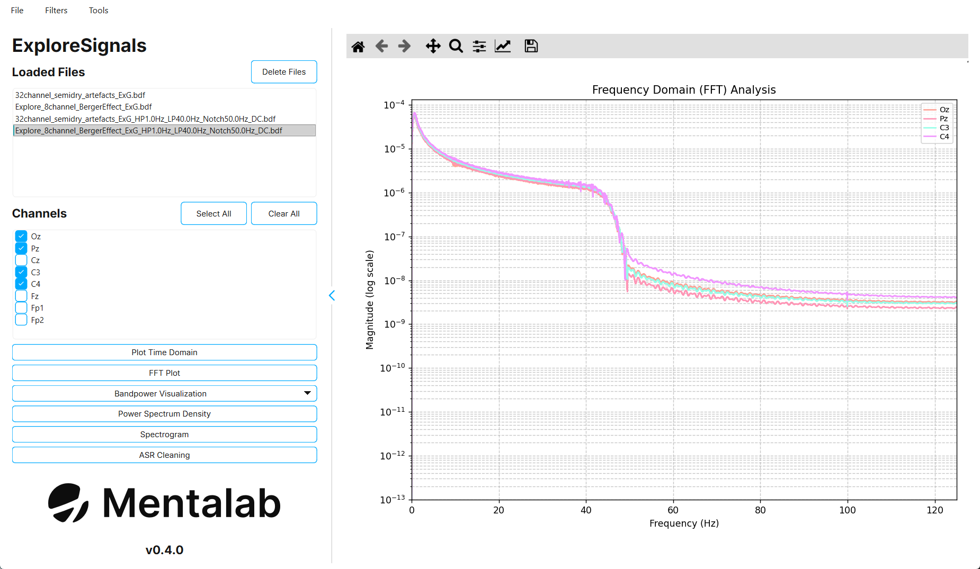Go back to previous plot view

coord(381,47)
